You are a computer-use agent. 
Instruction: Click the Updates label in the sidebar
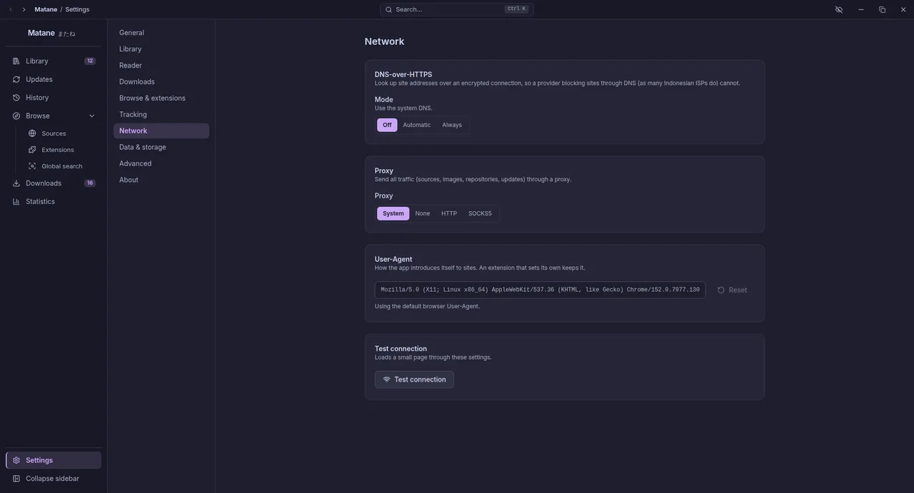point(39,79)
